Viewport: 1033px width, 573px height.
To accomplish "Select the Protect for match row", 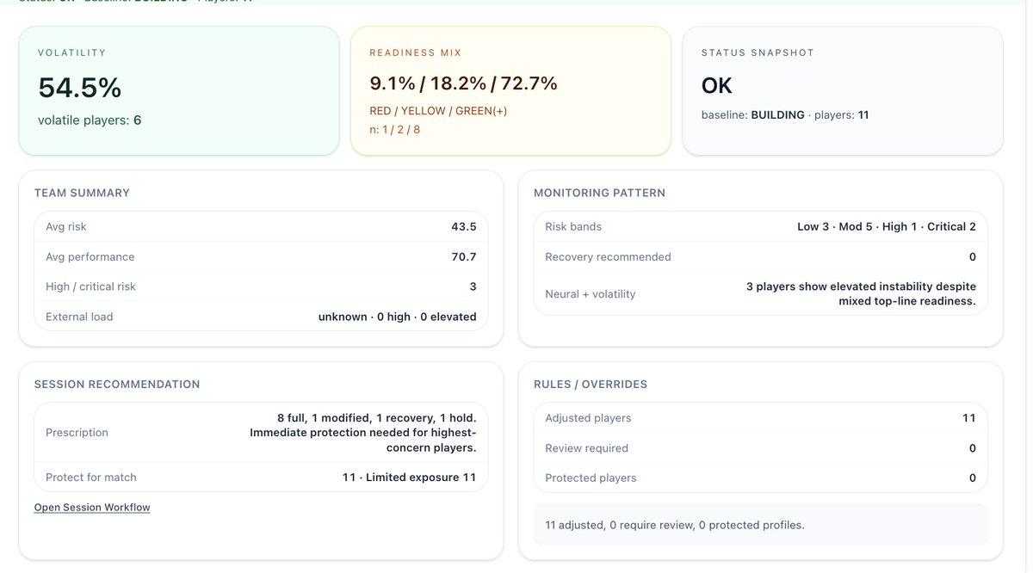I will [x=258, y=477].
